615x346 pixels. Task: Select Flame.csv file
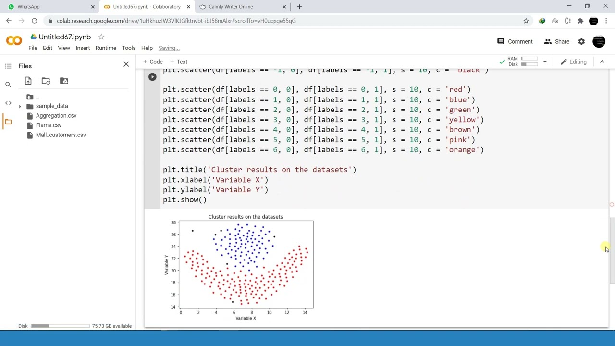(49, 125)
